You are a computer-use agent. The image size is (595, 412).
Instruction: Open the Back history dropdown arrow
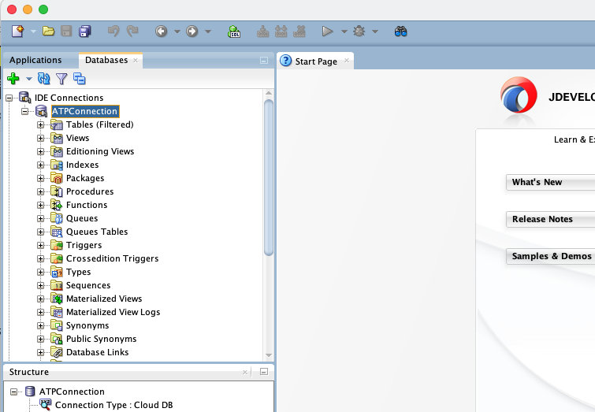[177, 32]
